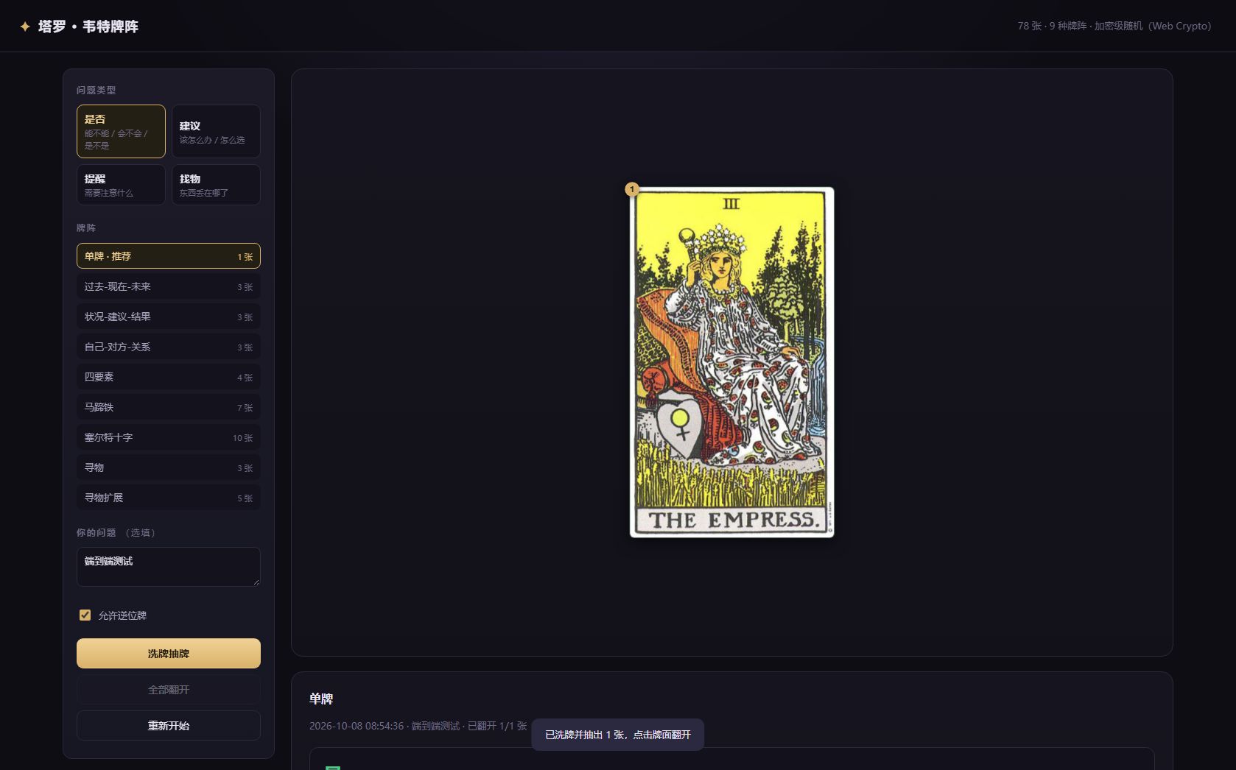Click the 2026-10-08 08:54:36 timestamp line
Viewport: 1236px width, 770px height.
coord(418,726)
